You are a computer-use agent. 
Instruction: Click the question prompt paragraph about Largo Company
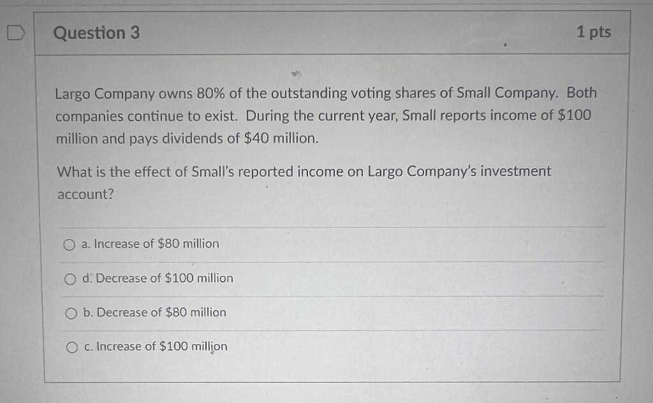click(x=325, y=115)
